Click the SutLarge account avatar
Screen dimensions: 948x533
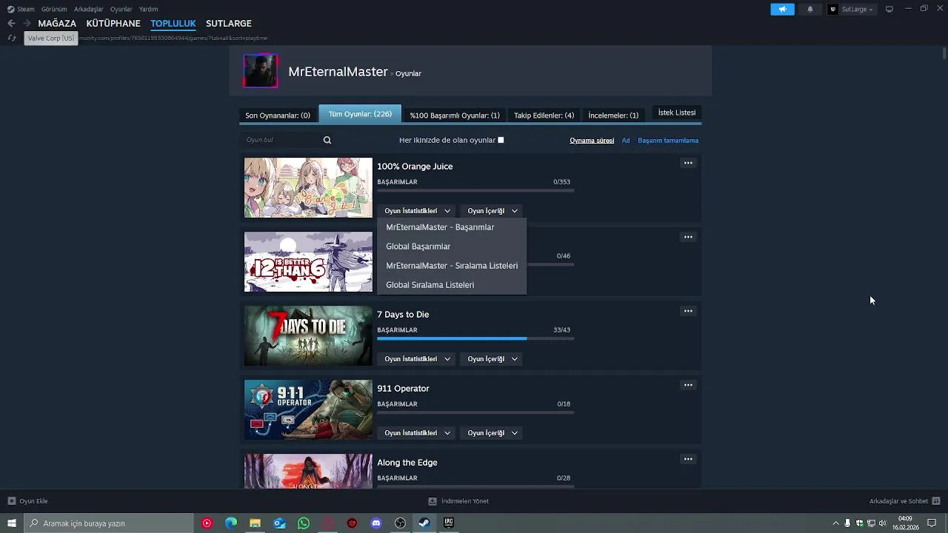tap(833, 9)
